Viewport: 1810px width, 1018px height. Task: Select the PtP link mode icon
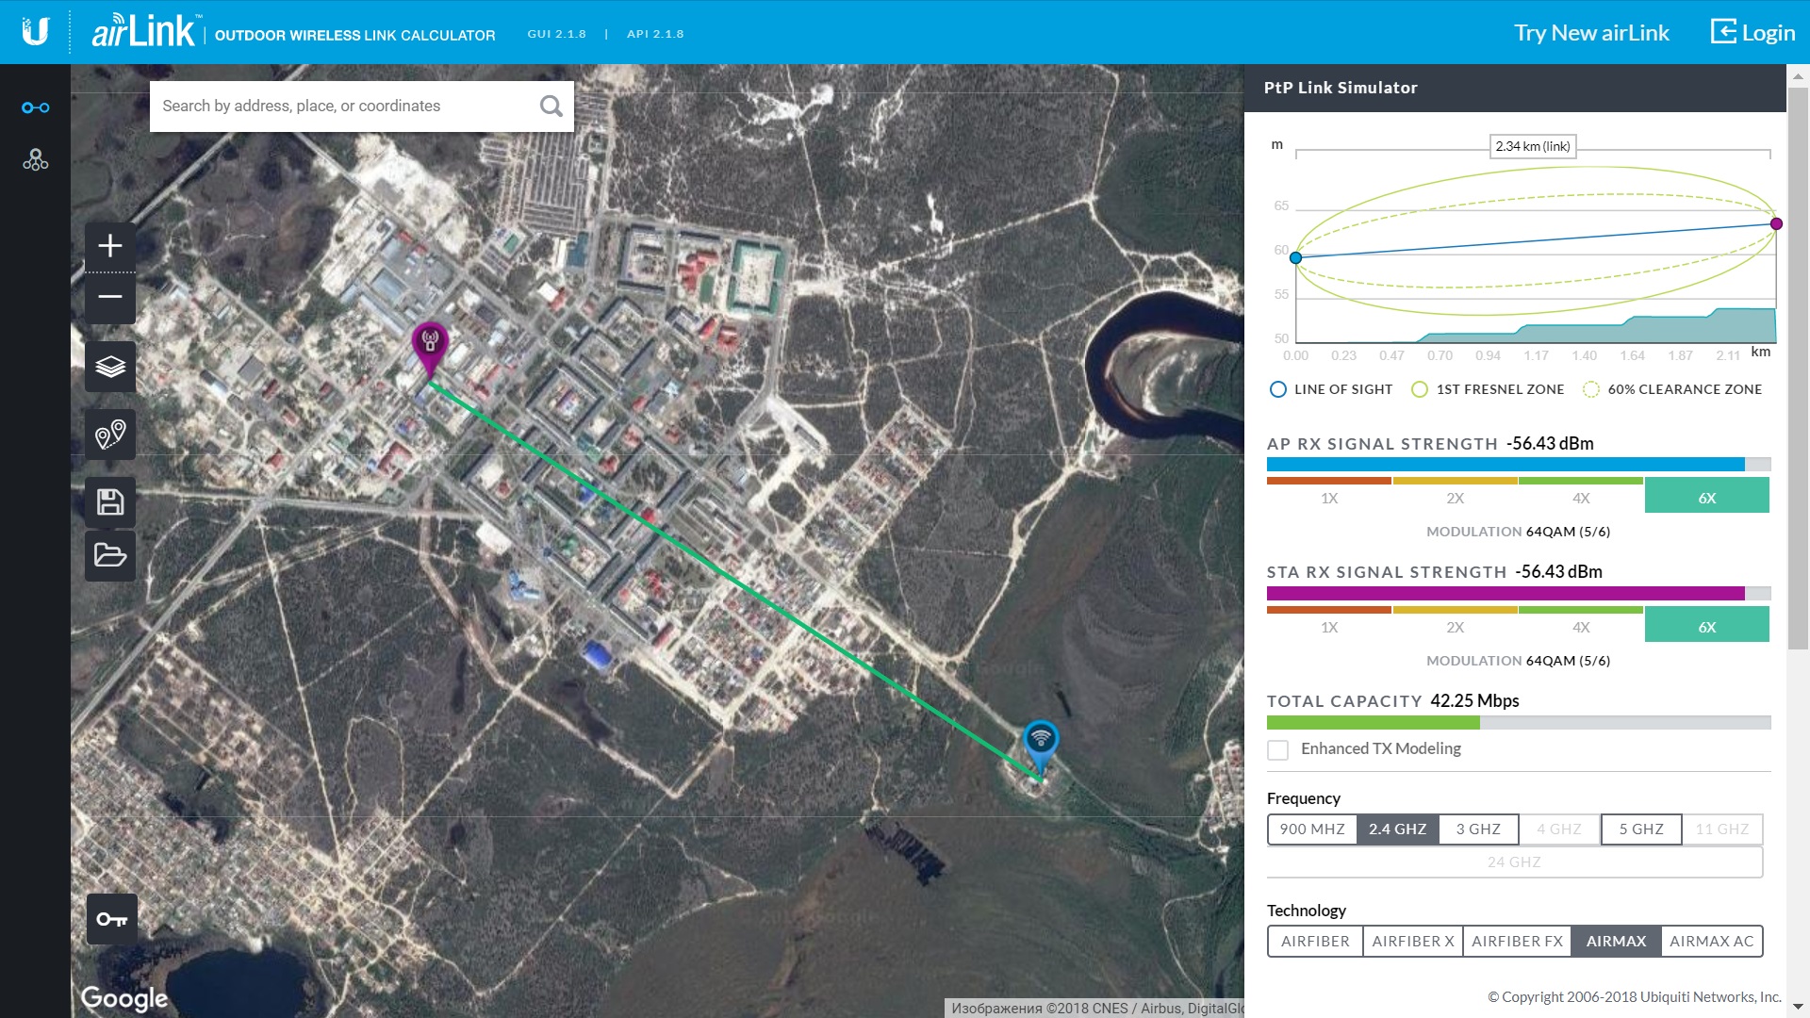tap(35, 107)
